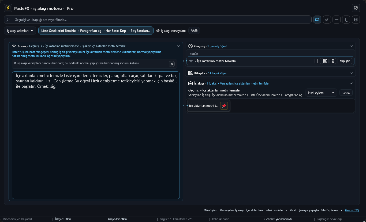Image resolution: width=366 pixels, height=222 pixels.
Task: Click 'Kısayollar: etkin' status entry
Action: click(117, 219)
